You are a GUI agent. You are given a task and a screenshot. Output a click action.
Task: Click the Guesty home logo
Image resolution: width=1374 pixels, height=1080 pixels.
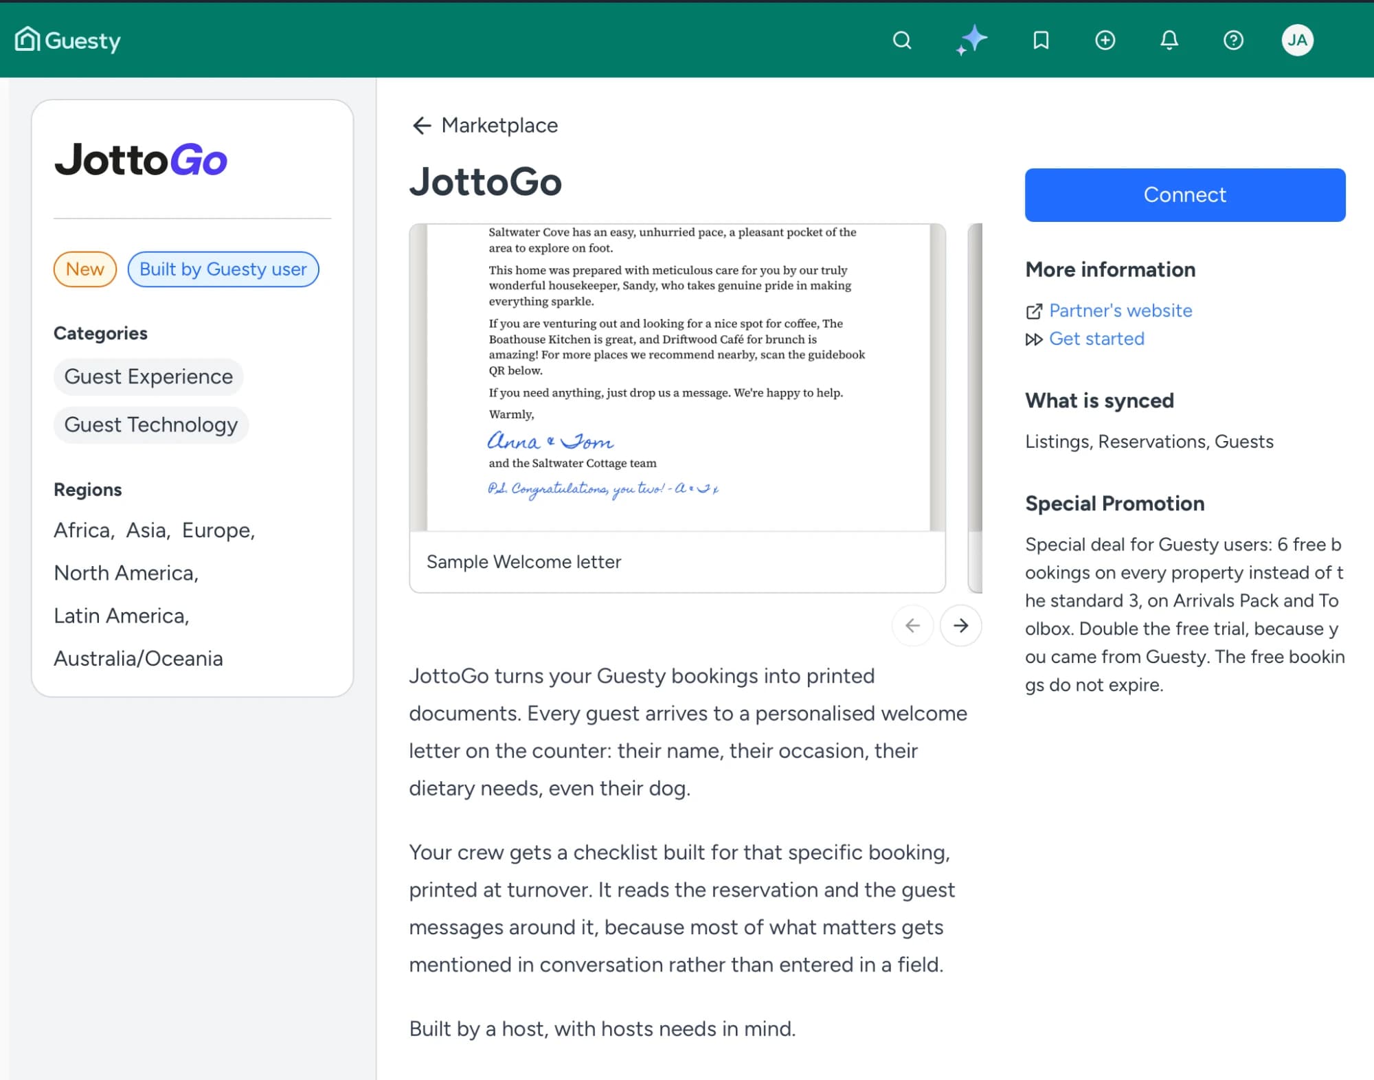point(67,40)
